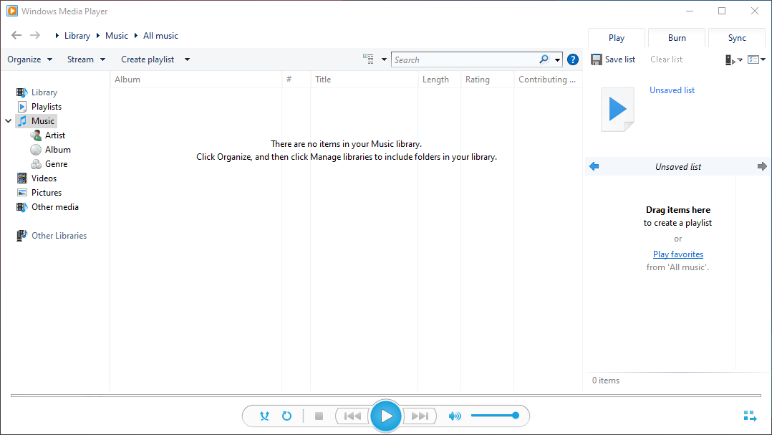Select Other Libraries in the tree
The image size is (772, 435).
coord(52,236)
